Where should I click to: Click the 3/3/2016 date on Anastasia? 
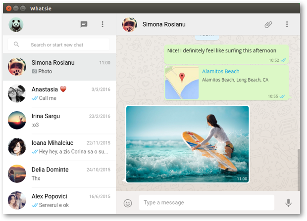click(101, 89)
